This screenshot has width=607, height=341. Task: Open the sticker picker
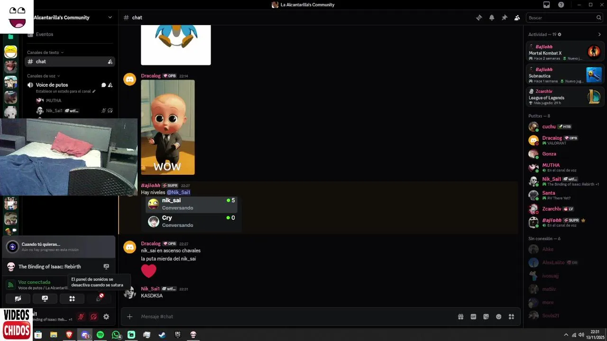coord(486,316)
